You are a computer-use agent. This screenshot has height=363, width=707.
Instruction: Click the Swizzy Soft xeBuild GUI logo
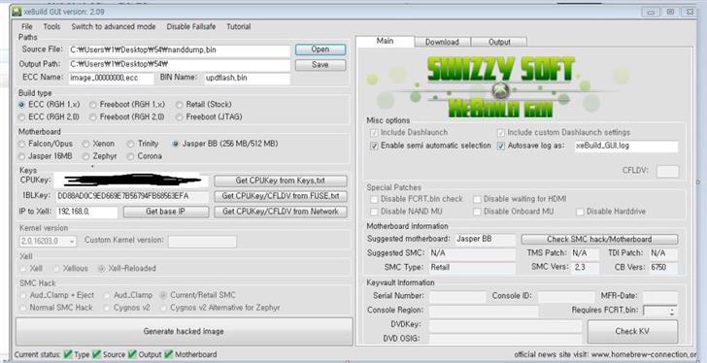pos(499,86)
